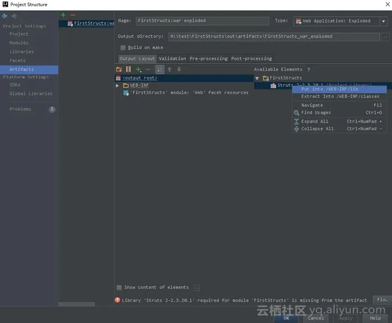Open the artifact Type dropdown
392x323 pixels.
coord(383,21)
